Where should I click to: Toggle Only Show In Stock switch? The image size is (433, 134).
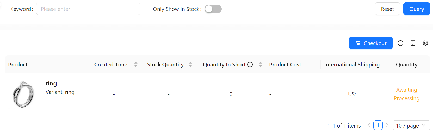(213, 9)
